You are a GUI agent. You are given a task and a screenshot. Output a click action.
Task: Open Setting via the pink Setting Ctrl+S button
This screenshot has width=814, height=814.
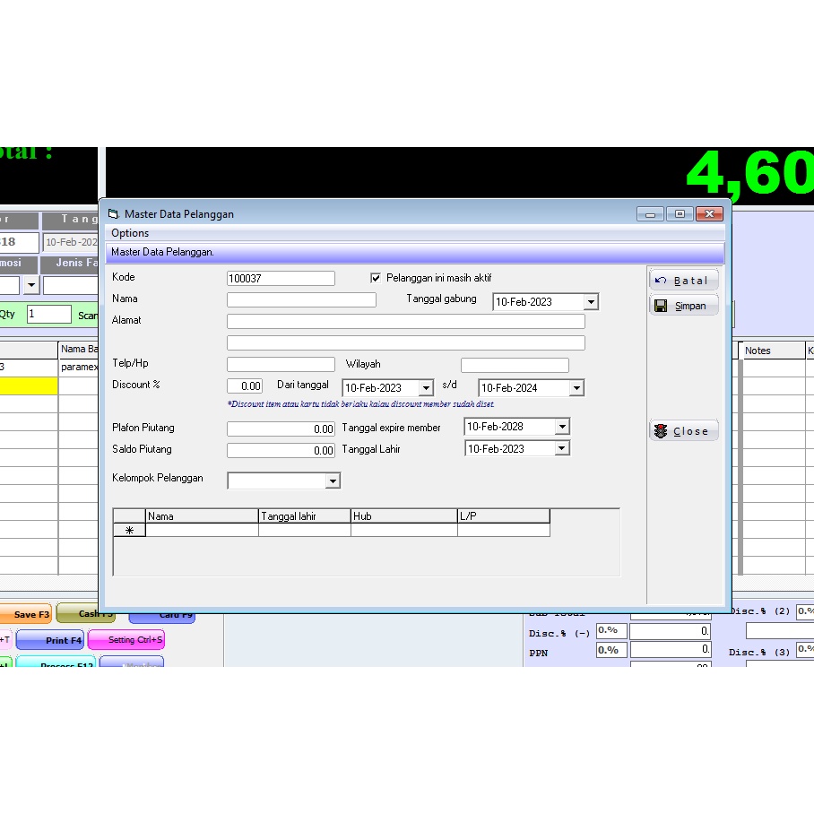click(x=126, y=639)
